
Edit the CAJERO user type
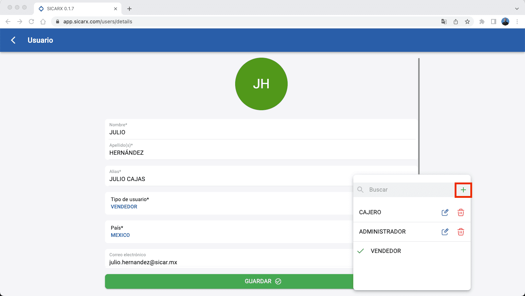(x=445, y=212)
